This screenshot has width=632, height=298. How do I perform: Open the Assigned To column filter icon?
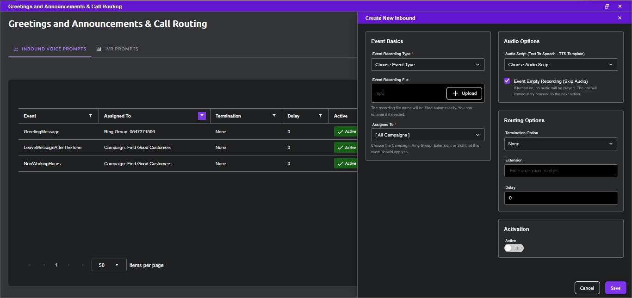(202, 116)
